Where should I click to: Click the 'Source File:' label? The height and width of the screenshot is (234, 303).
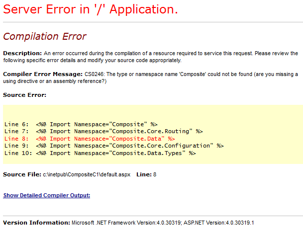22,174
